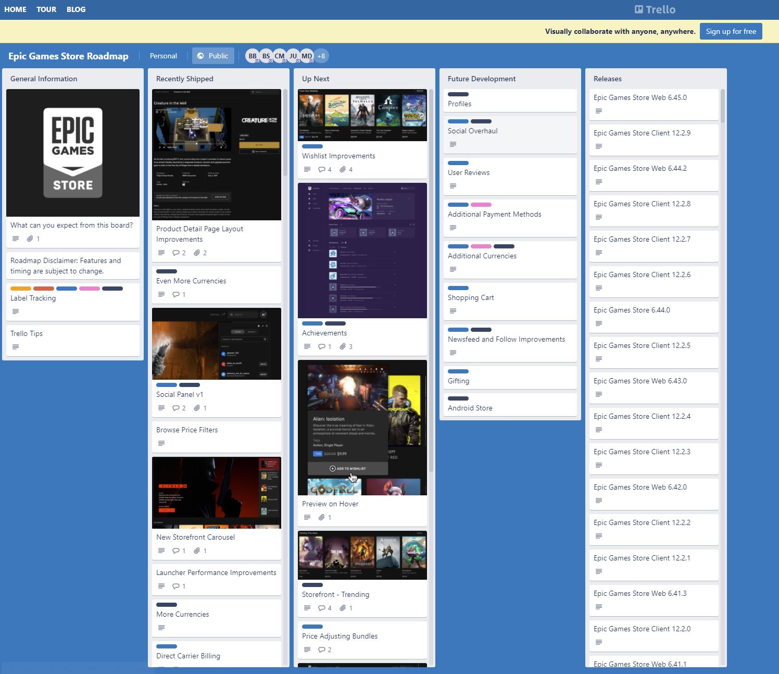779x674 pixels.
Task: Click Releases list scrollbar
Action: 723,106
